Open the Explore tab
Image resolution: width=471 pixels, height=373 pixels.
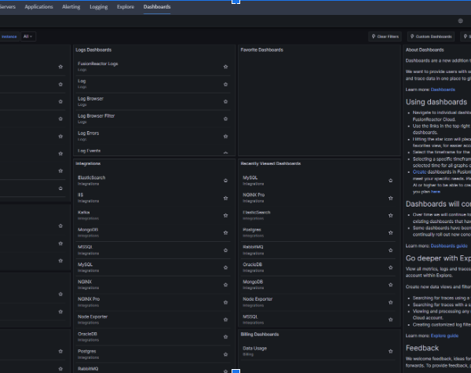126,6
